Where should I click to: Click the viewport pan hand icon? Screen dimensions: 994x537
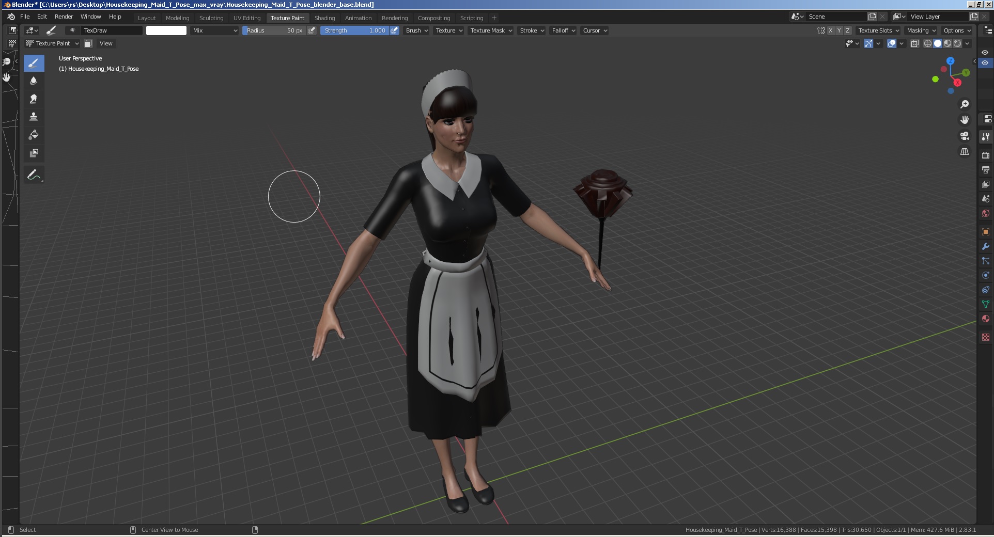[965, 120]
